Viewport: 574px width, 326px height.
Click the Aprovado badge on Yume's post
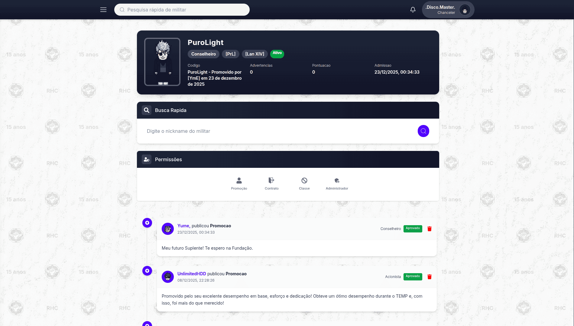(x=413, y=229)
